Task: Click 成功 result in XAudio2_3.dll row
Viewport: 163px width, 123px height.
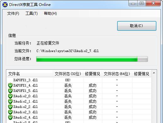Action: [92, 112]
